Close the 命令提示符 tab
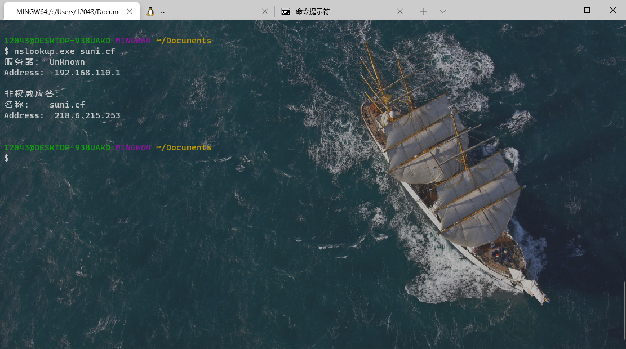Image resolution: width=626 pixels, height=349 pixels. (400, 12)
